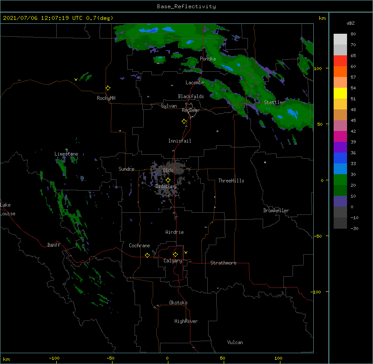Click the asterisk marker above Limestone label
Image resolution: width=373 pixels, height=364 pixels.
click(x=67, y=150)
